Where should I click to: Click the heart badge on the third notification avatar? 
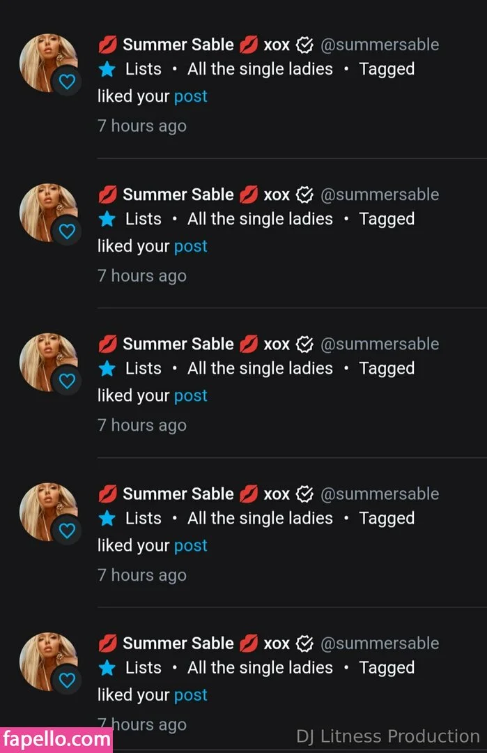pos(67,381)
